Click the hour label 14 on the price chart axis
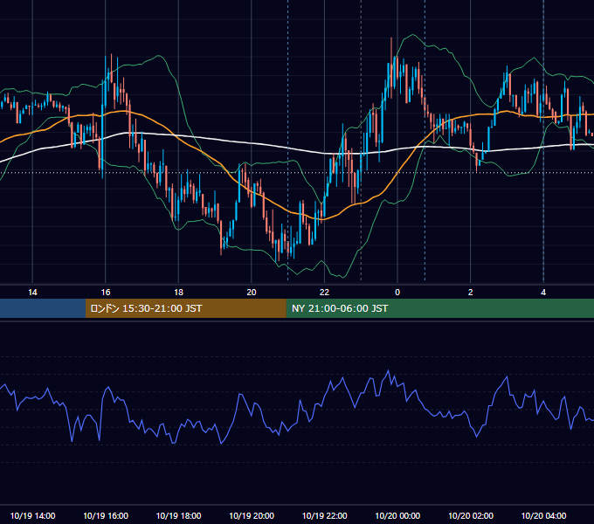The height and width of the screenshot is (524, 594). 32,293
